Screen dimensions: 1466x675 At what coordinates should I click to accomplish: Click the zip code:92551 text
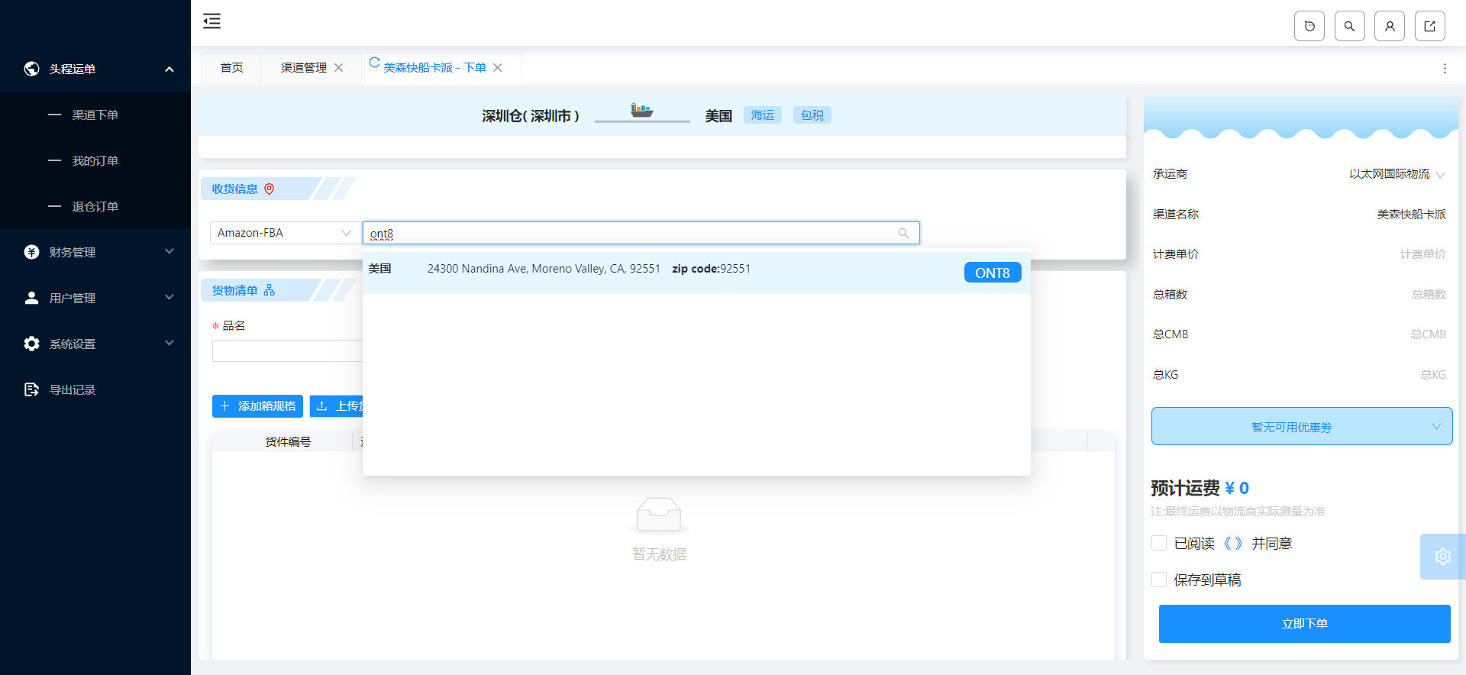coord(711,269)
